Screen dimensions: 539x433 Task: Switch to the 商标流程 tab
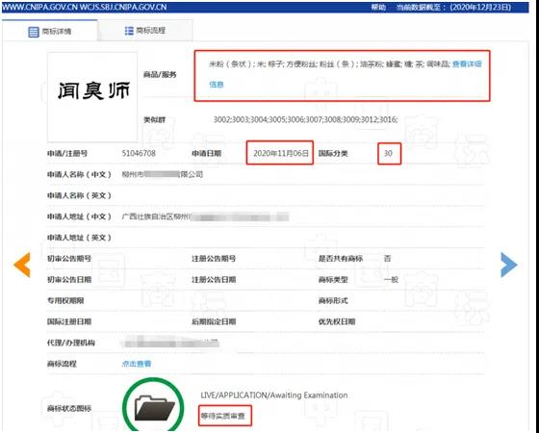145,31
